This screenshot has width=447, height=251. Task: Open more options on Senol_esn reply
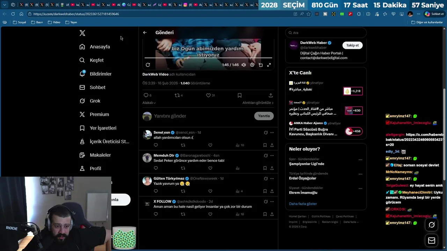click(272, 132)
